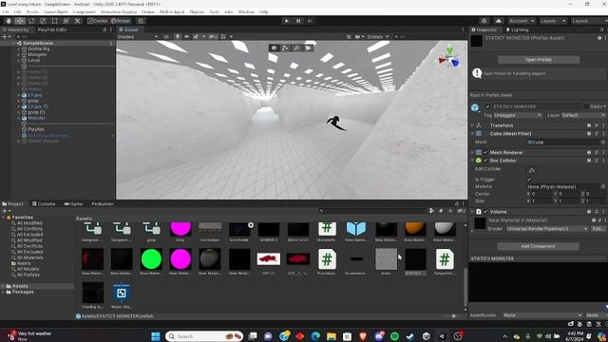Select the Rotate tool in the toolbar

click(x=31, y=21)
